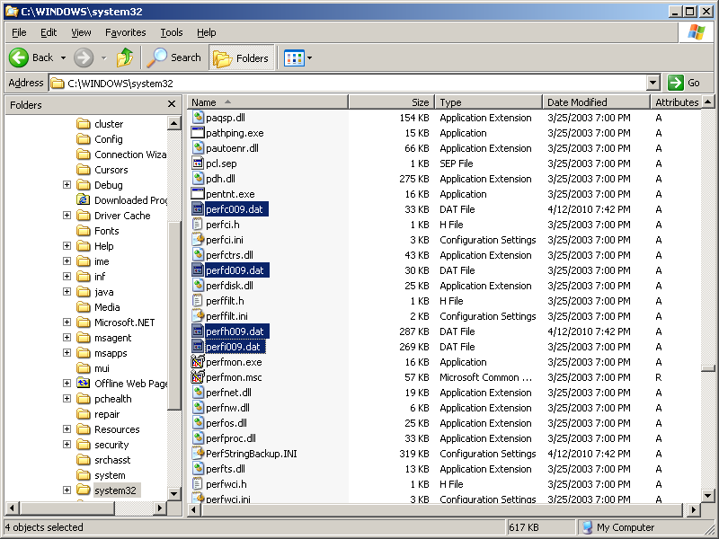This screenshot has width=719, height=539.
Task: Click the file list right scroll arrow
Action: 693,509
